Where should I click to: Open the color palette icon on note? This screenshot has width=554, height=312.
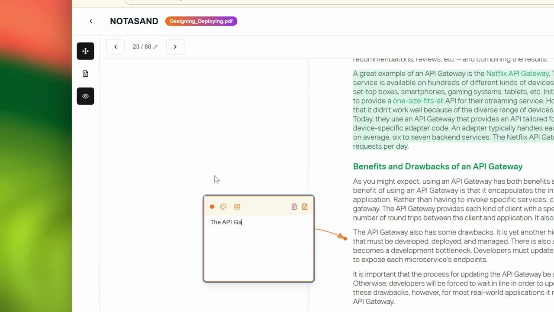click(x=223, y=207)
